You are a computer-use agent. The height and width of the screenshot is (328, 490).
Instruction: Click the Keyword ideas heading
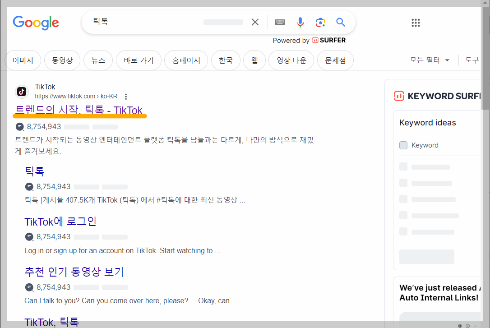tap(427, 123)
